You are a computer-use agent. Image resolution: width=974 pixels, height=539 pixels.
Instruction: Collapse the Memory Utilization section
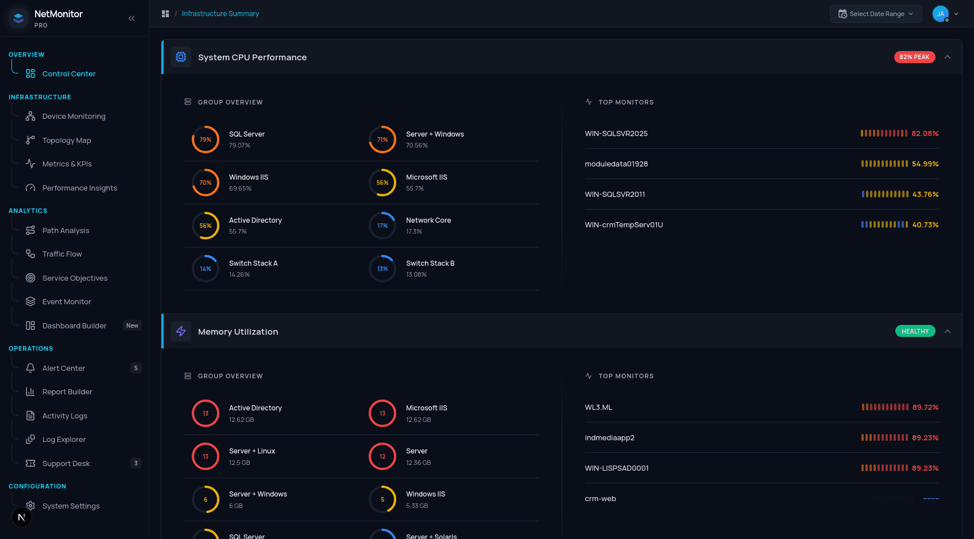pos(948,331)
